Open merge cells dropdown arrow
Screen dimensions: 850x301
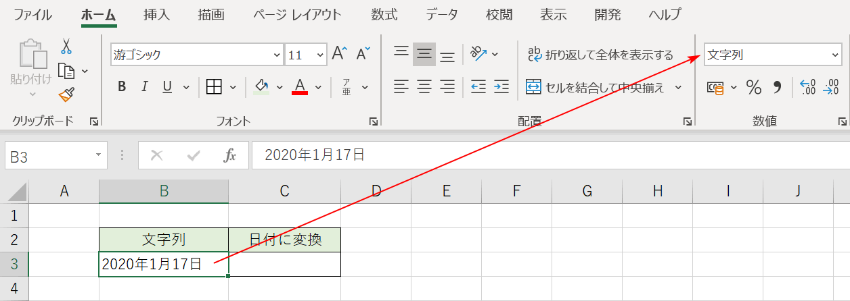[x=679, y=87]
